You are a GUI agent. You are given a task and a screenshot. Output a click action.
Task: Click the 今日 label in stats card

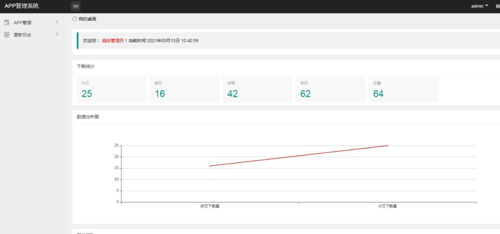85,83
